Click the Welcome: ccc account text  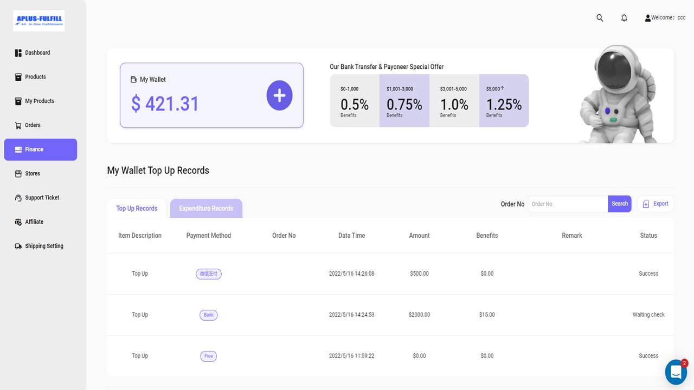(x=669, y=18)
